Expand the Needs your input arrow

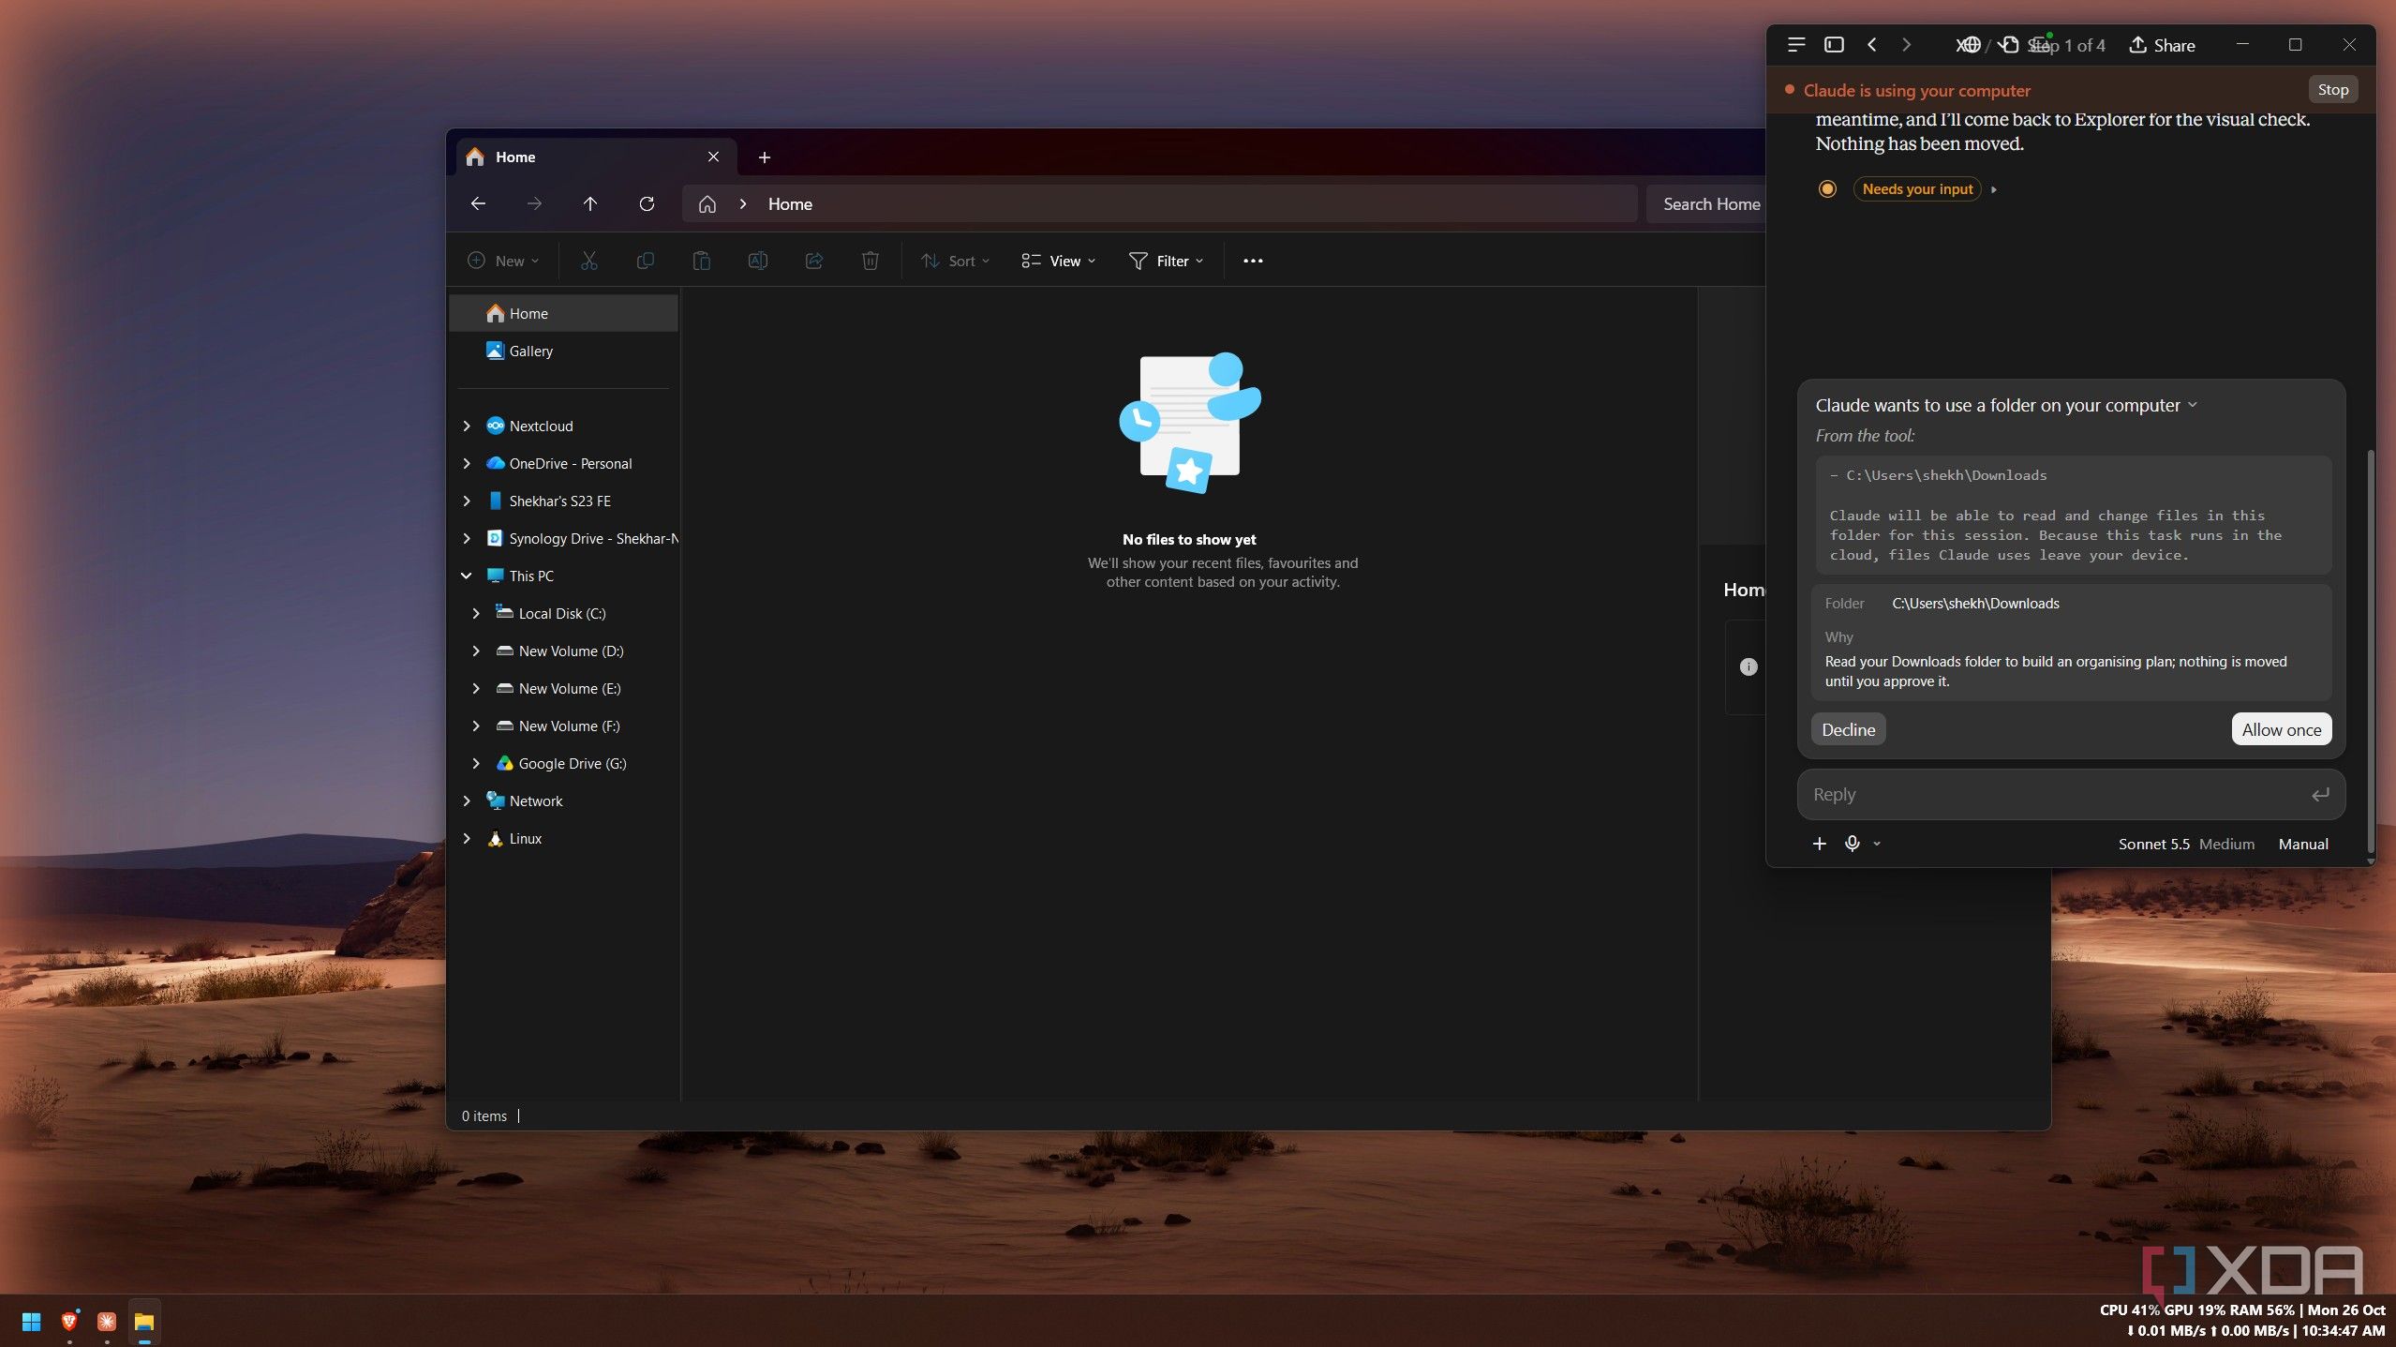(1994, 189)
